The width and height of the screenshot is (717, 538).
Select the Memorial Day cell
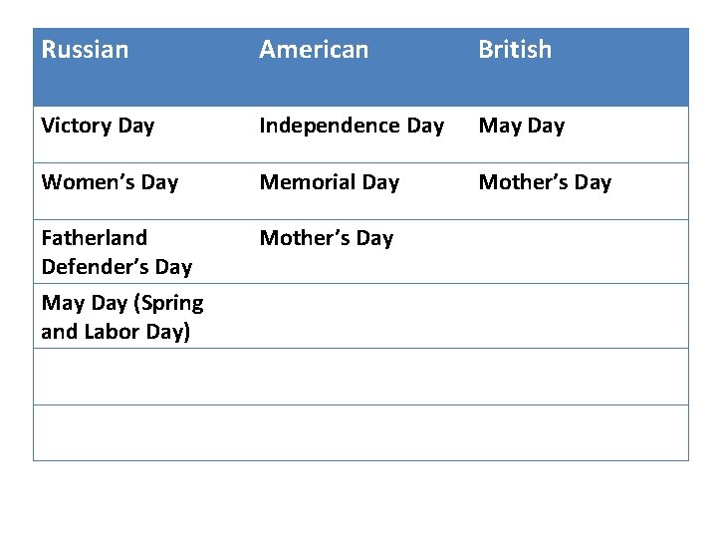click(329, 182)
